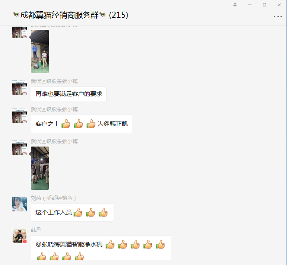287x265 pixels.
Task: Click avatar beside 再难也要满足客户的要求 message
Action: coord(20,87)
